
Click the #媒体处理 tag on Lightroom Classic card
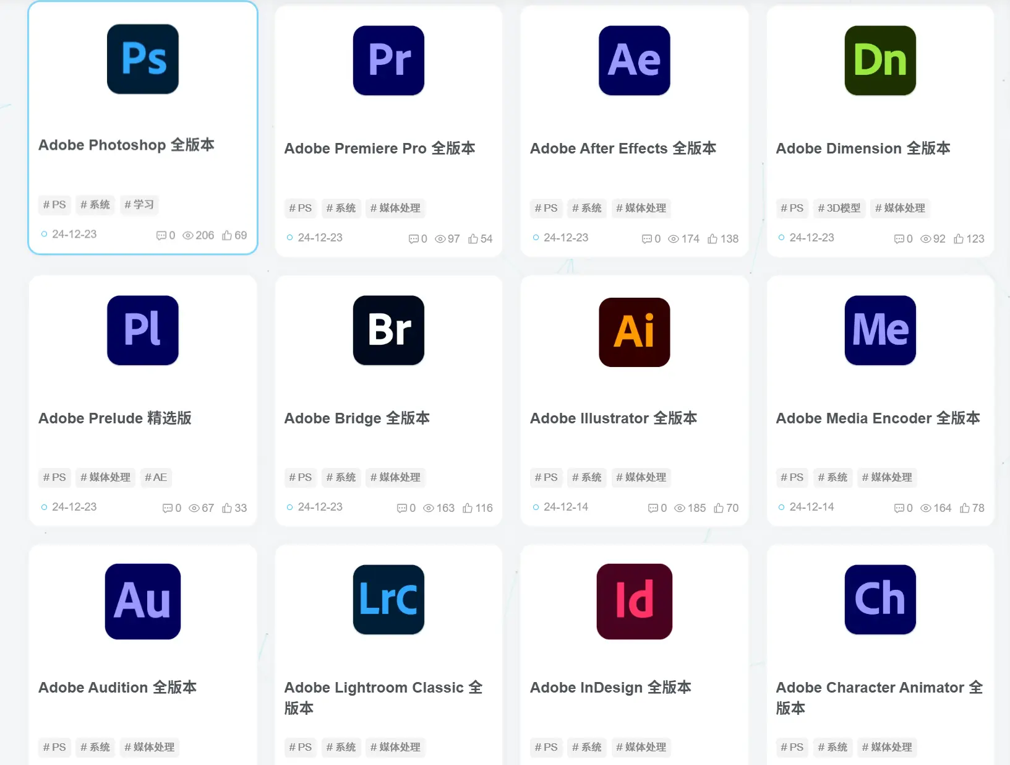[395, 747]
